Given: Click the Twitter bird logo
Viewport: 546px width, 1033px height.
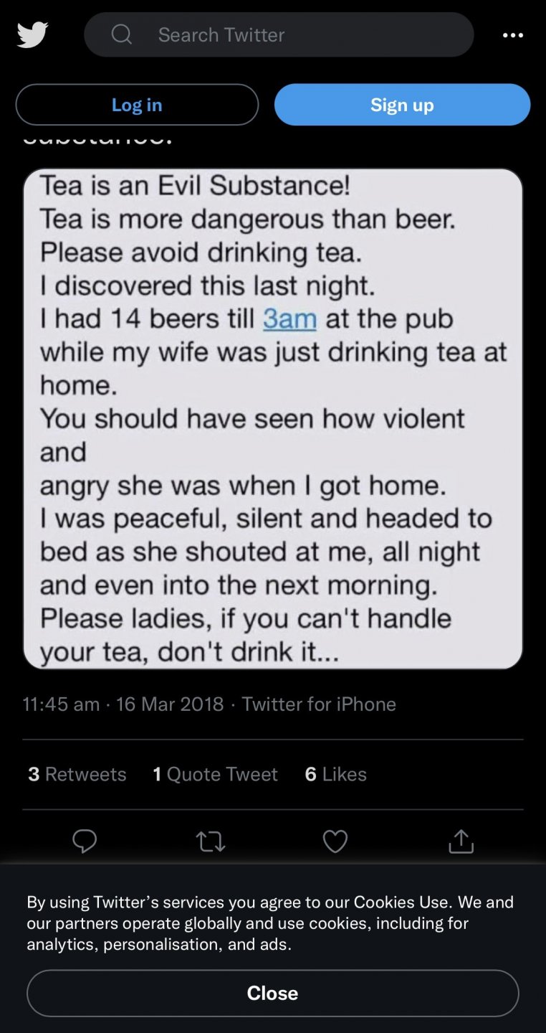Looking at the screenshot, I should [32, 34].
